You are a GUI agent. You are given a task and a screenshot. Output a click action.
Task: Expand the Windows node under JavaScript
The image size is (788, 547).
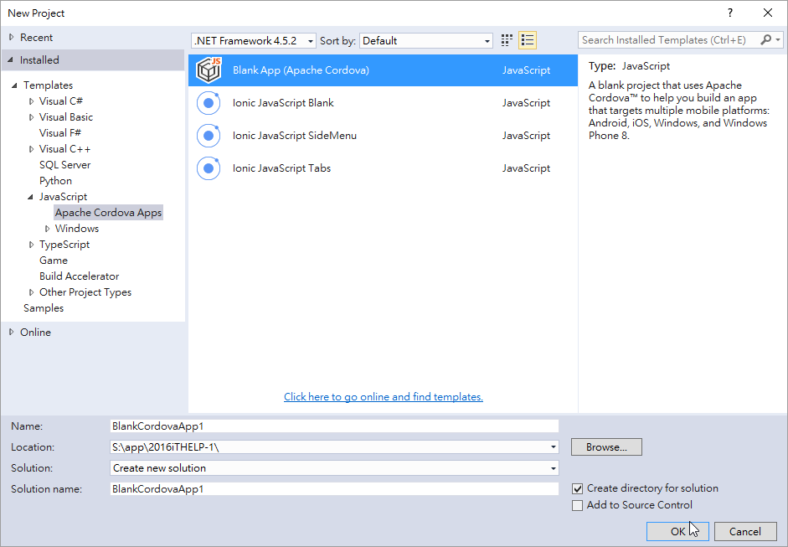point(47,229)
